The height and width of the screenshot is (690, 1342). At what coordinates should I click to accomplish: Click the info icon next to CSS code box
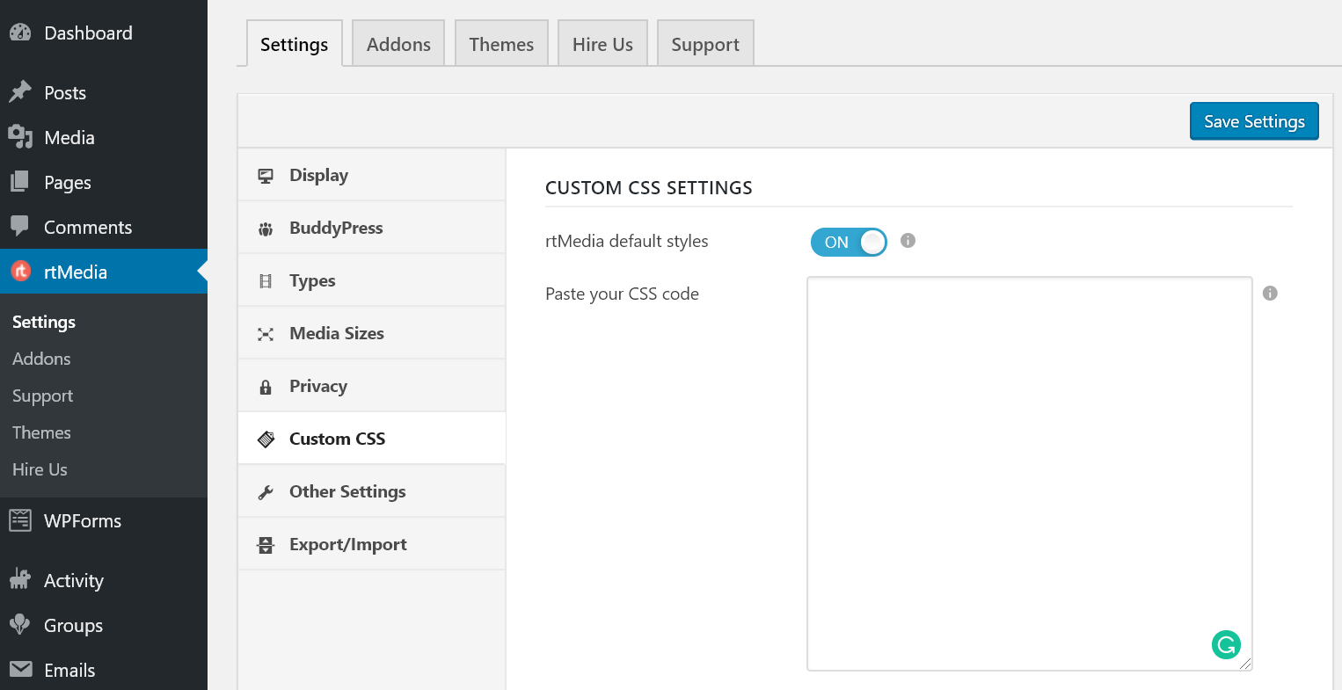1270,293
